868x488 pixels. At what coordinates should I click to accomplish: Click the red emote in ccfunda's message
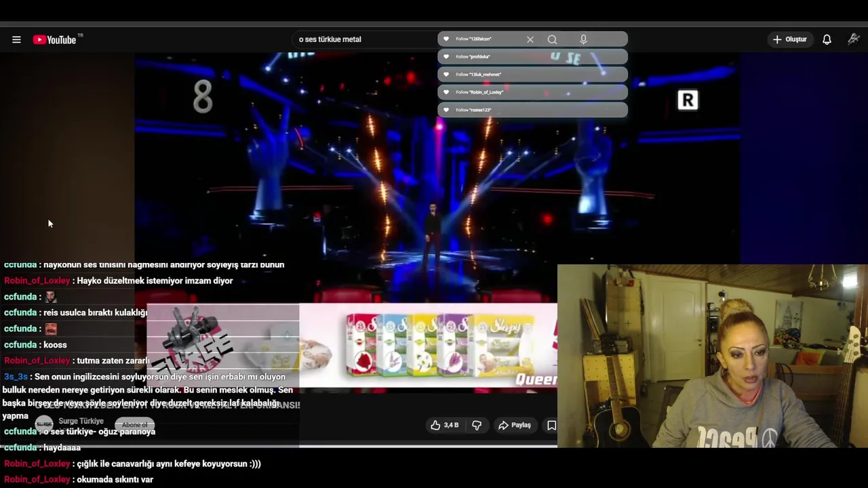(x=50, y=329)
